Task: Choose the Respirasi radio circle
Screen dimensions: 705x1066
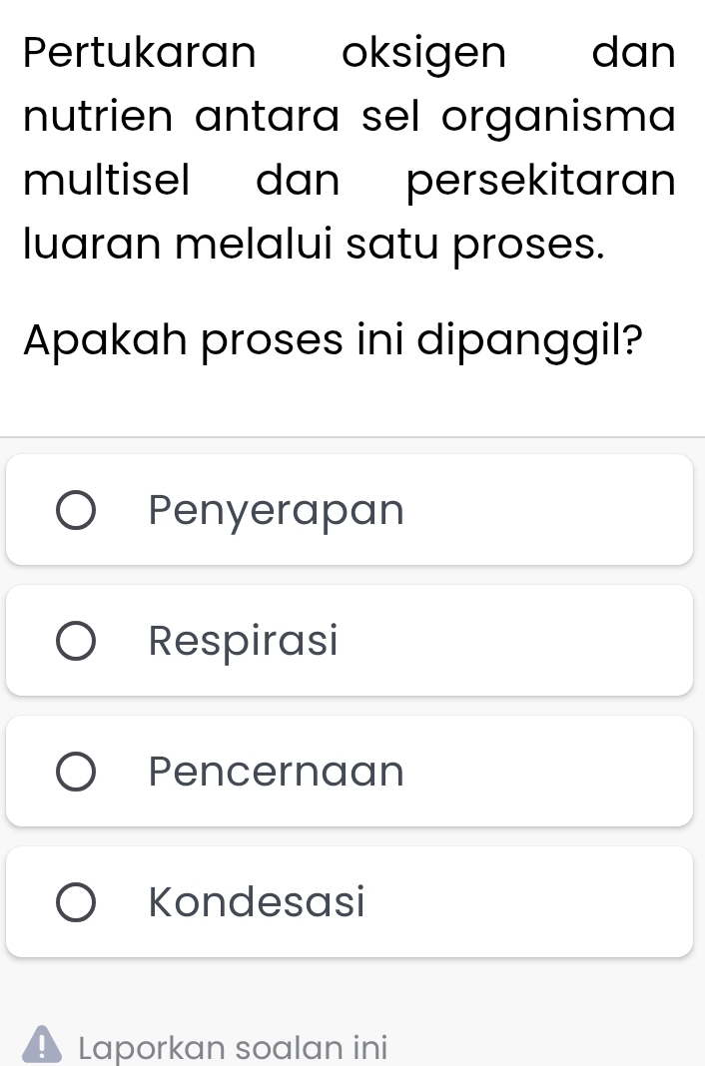Action: point(76,641)
